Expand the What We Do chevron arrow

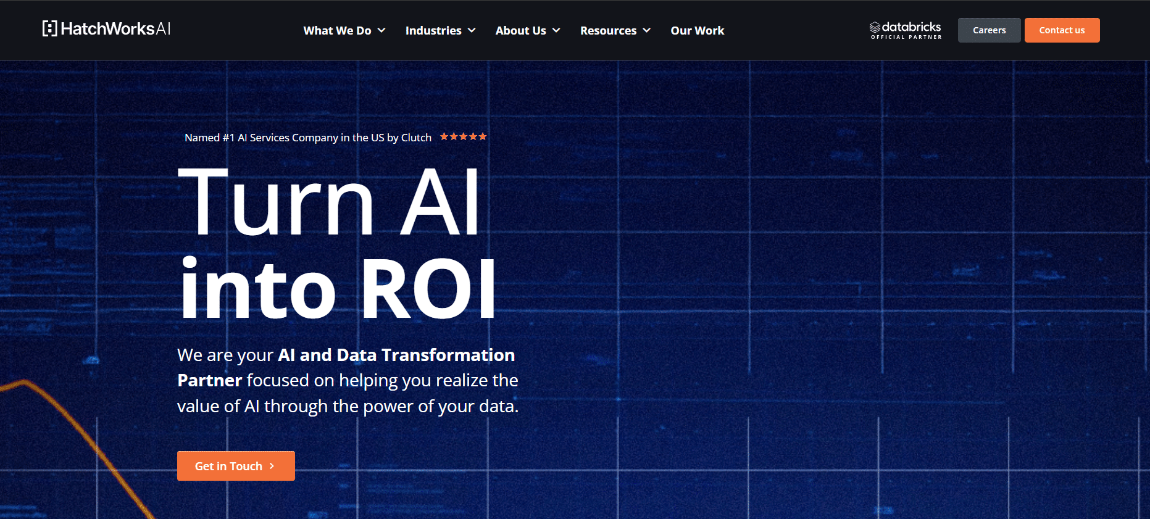(x=381, y=30)
